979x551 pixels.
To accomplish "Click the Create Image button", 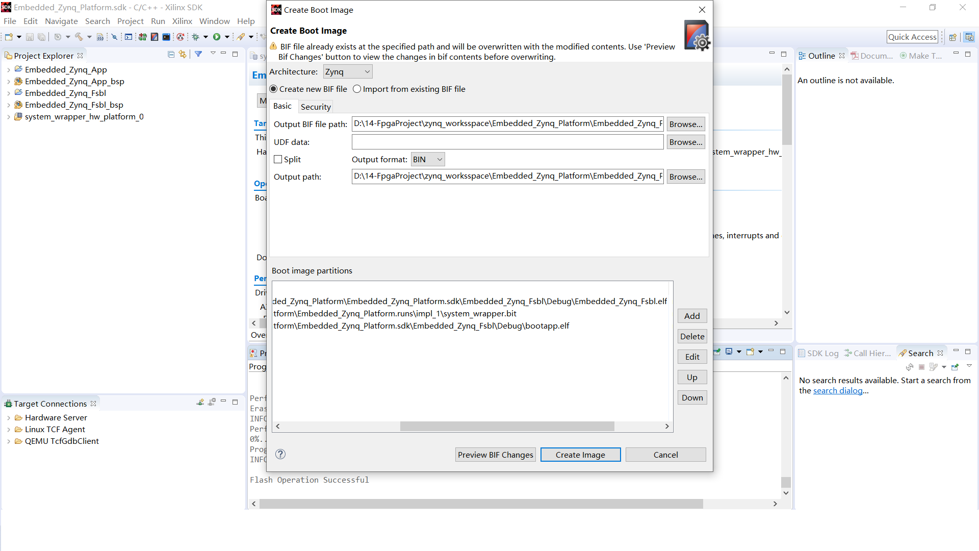I will pos(580,455).
